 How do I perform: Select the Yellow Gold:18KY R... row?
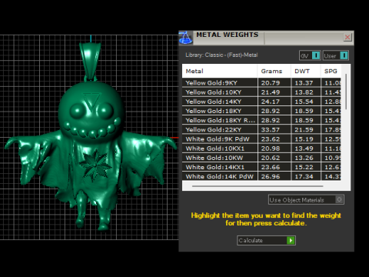[261, 120]
